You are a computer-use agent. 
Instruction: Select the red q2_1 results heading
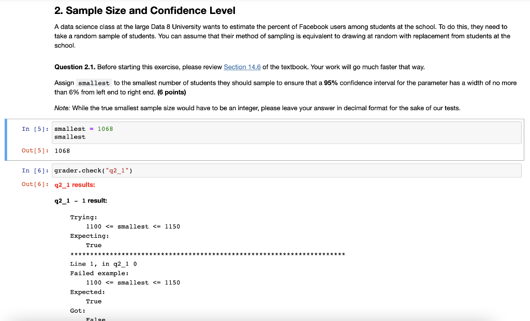(75, 184)
